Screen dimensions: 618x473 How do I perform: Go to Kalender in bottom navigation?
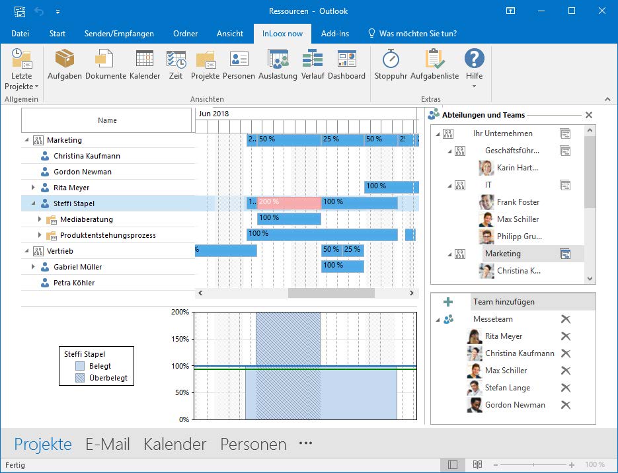(x=174, y=445)
